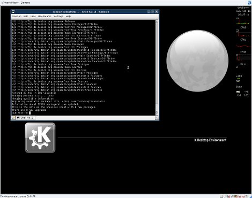Click the hard disk device icon in VMware status bar

pos(221,196)
